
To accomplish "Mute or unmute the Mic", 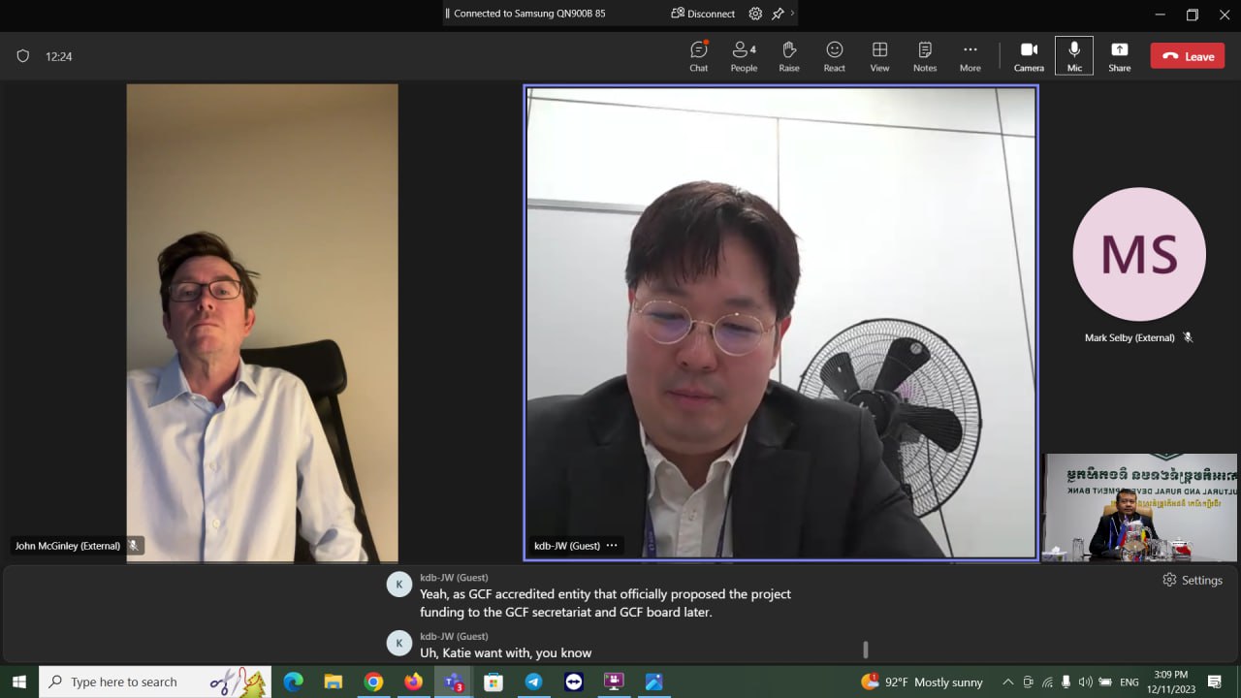I will (1074, 56).
